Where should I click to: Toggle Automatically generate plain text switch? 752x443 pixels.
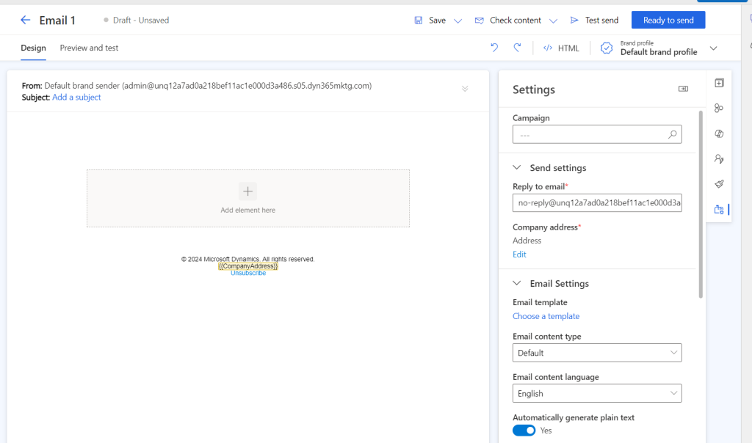(x=524, y=431)
